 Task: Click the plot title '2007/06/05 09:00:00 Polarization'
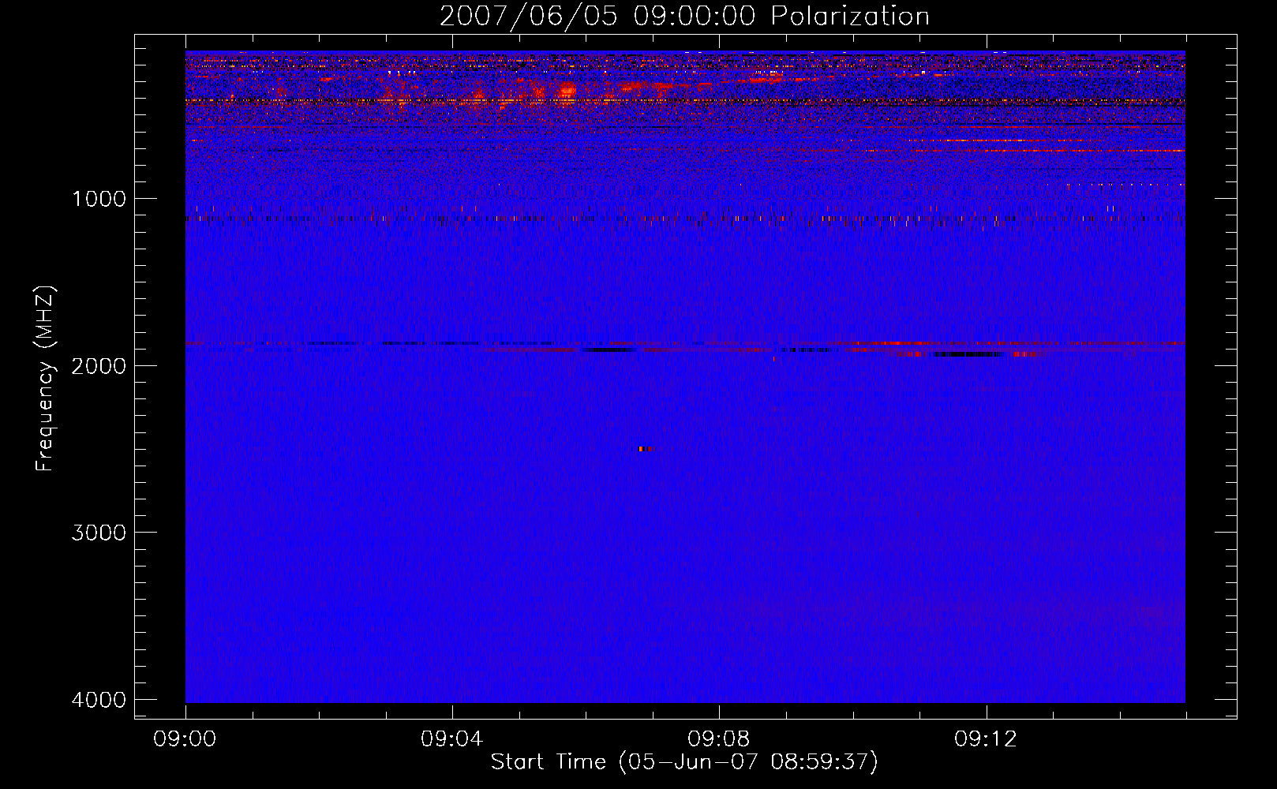tap(684, 17)
